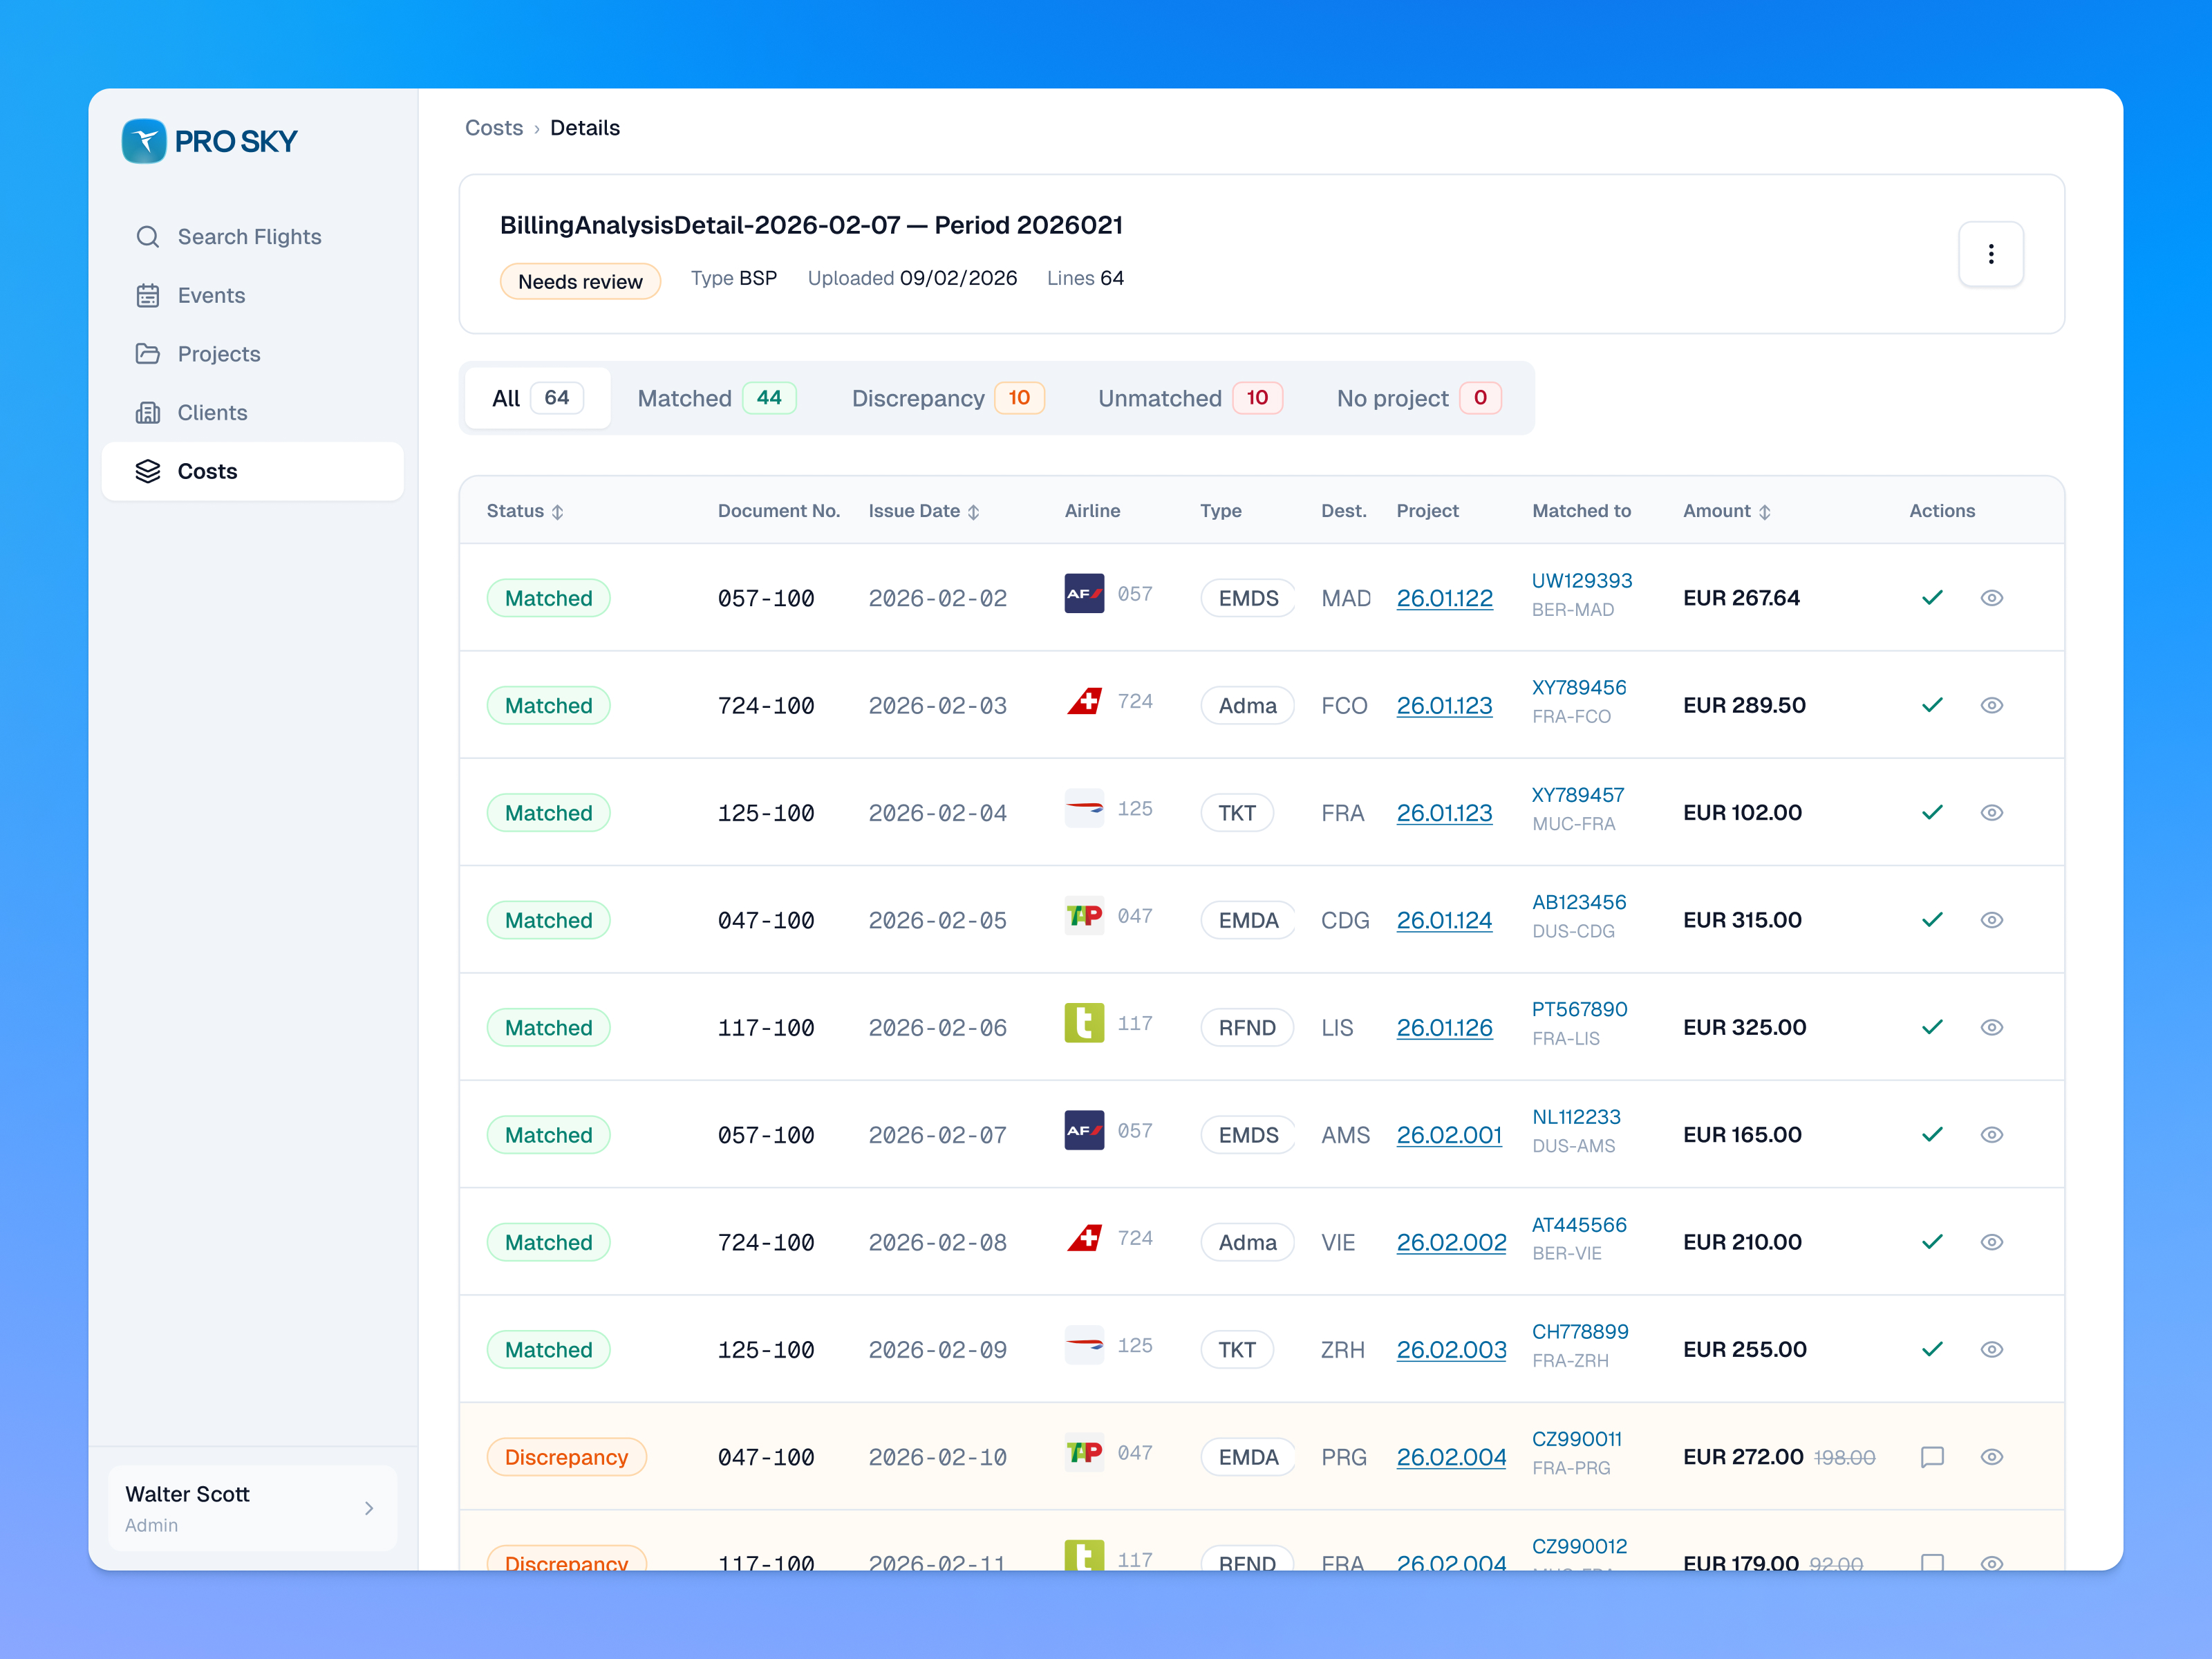View details of EUR 289.50 row eye icon

(1991, 705)
